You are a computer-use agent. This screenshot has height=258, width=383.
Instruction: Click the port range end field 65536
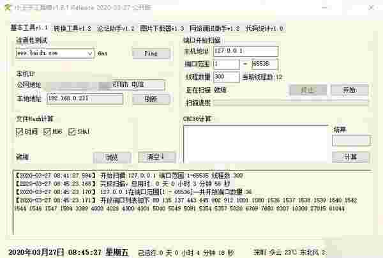click(265, 64)
